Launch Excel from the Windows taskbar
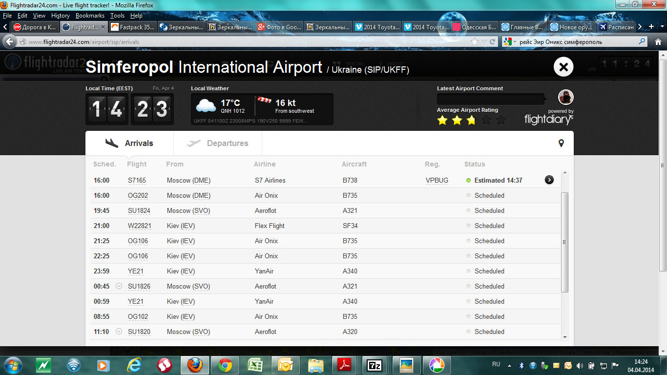The image size is (667, 375). tap(254, 365)
